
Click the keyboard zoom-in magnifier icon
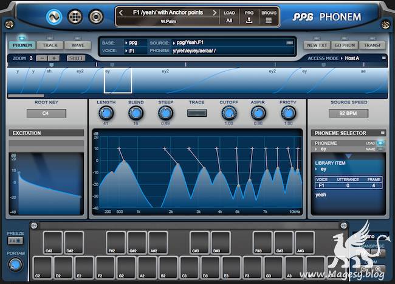[378, 269]
